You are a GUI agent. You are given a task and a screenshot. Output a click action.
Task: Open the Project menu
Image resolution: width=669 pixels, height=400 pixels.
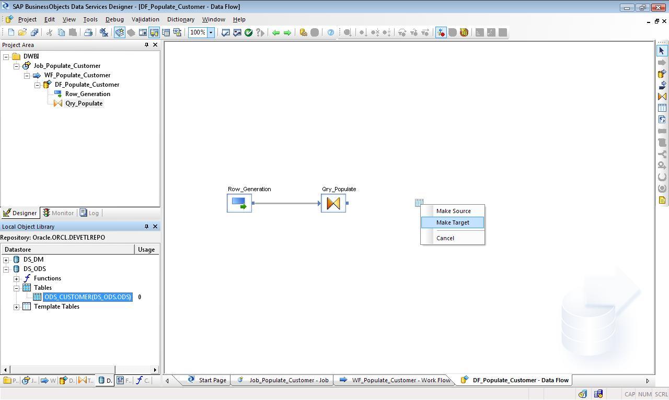click(27, 19)
